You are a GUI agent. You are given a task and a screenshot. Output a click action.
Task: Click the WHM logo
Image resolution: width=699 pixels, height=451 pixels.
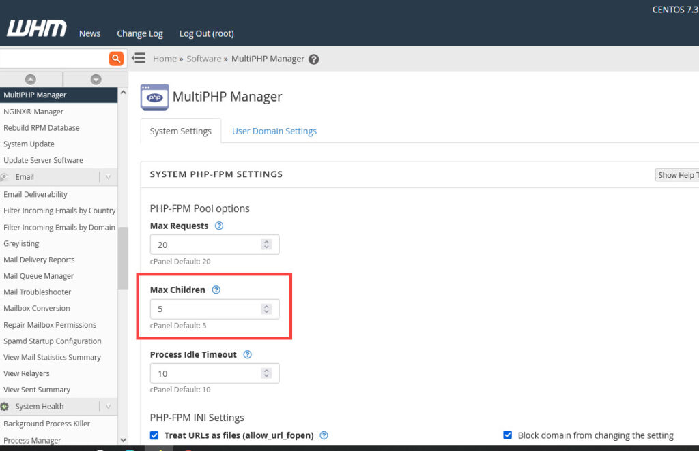[35, 29]
